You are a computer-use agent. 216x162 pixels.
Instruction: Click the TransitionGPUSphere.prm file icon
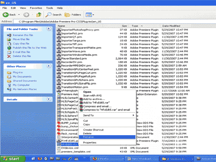(x=59, y=80)
